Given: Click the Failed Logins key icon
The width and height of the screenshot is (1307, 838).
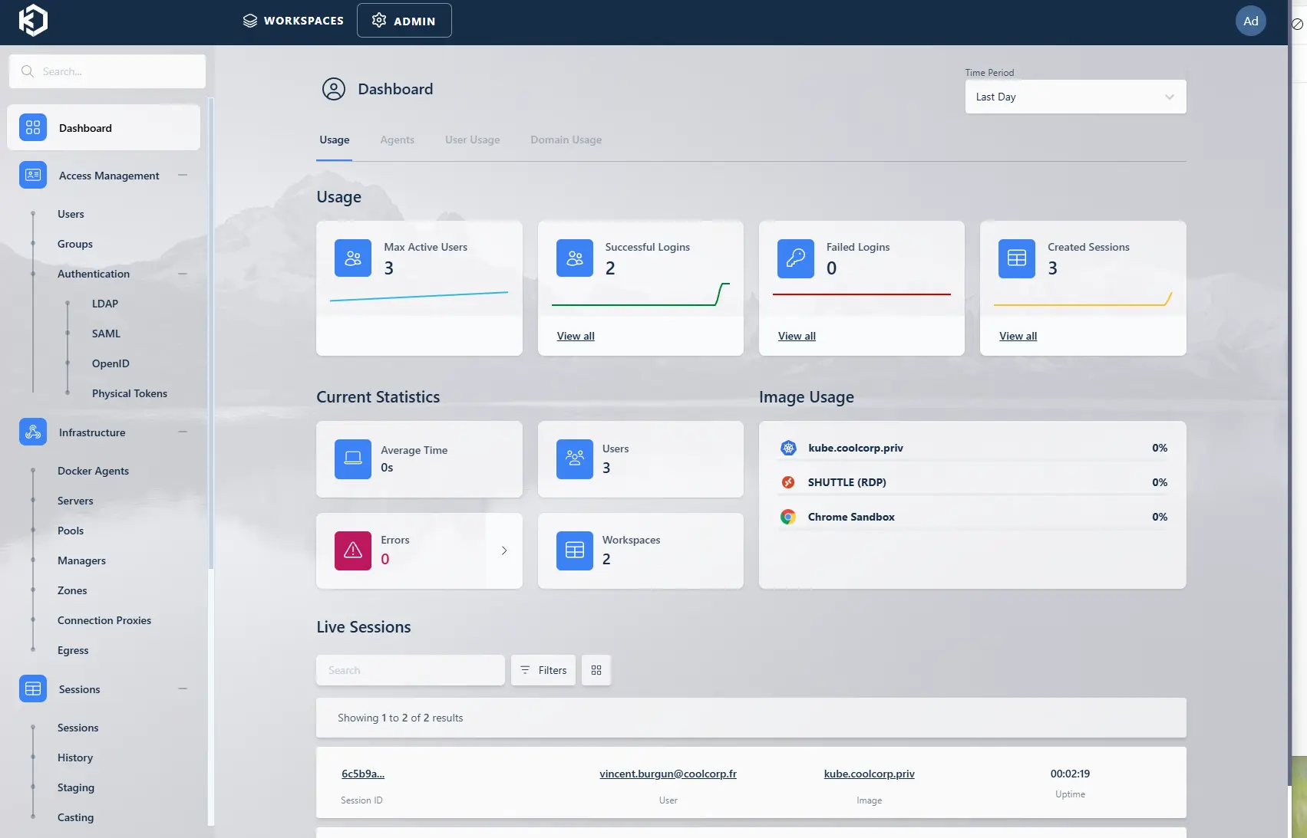Looking at the screenshot, I should coord(795,258).
